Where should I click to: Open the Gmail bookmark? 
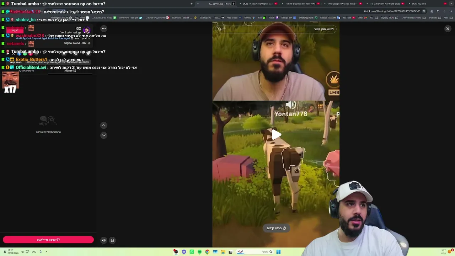pos(362,18)
